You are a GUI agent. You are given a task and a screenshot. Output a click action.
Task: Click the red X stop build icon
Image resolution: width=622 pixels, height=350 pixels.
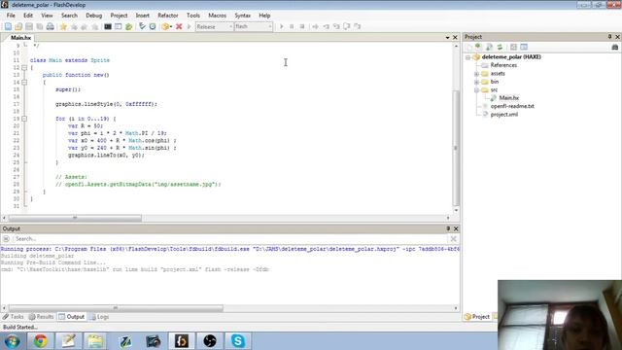pos(179,26)
